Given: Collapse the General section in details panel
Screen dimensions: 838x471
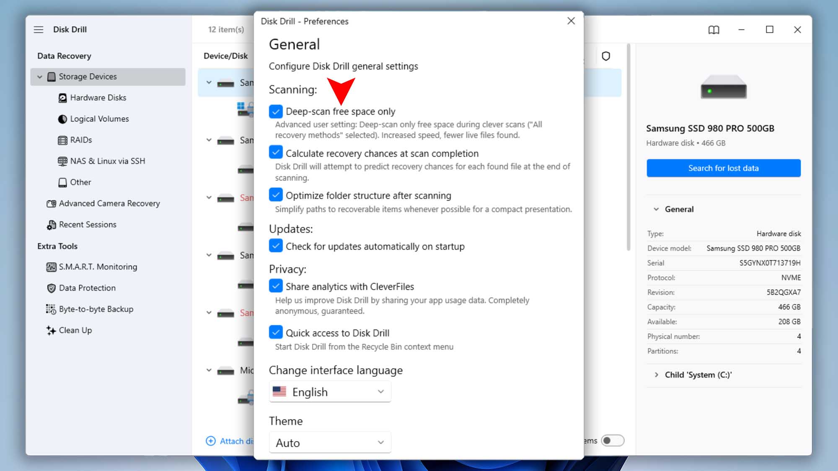Looking at the screenshot, I should click(656, 209).
